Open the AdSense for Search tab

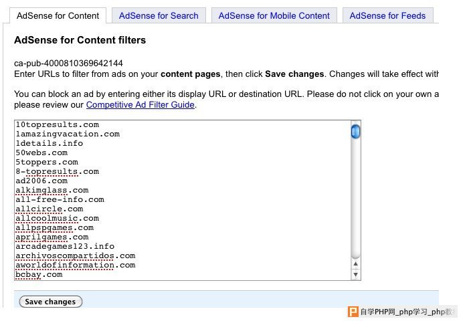click(x=159, y=15)
